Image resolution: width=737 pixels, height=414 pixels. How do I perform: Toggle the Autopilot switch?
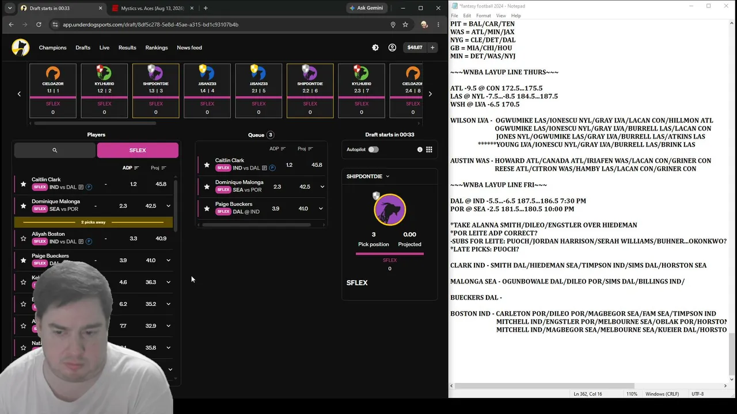coord(373,149)
